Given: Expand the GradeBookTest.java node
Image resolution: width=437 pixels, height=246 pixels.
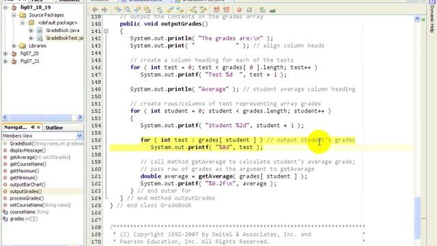Looking at the screenshot, I should 31,38.
